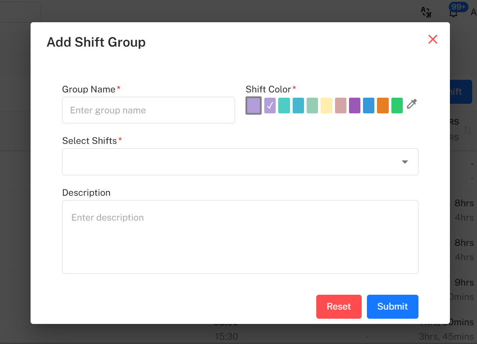Viewport: 477px width, 344px height.
Task: Choose the orange shift color swatch
Action: (383, 106)
